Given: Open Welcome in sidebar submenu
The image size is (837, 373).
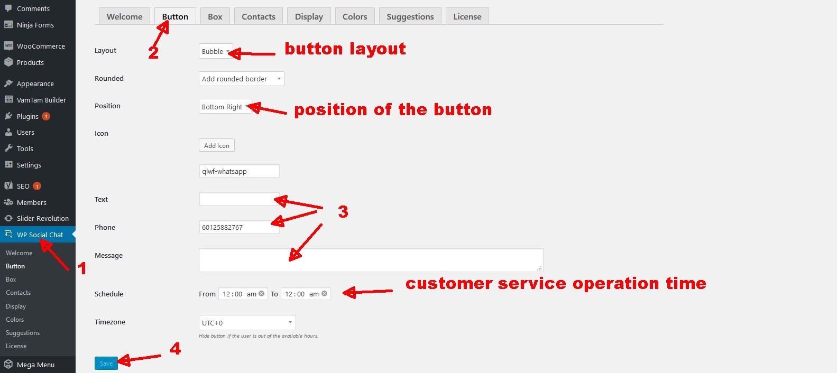Looking at the screenshot, I should (19, 253).
